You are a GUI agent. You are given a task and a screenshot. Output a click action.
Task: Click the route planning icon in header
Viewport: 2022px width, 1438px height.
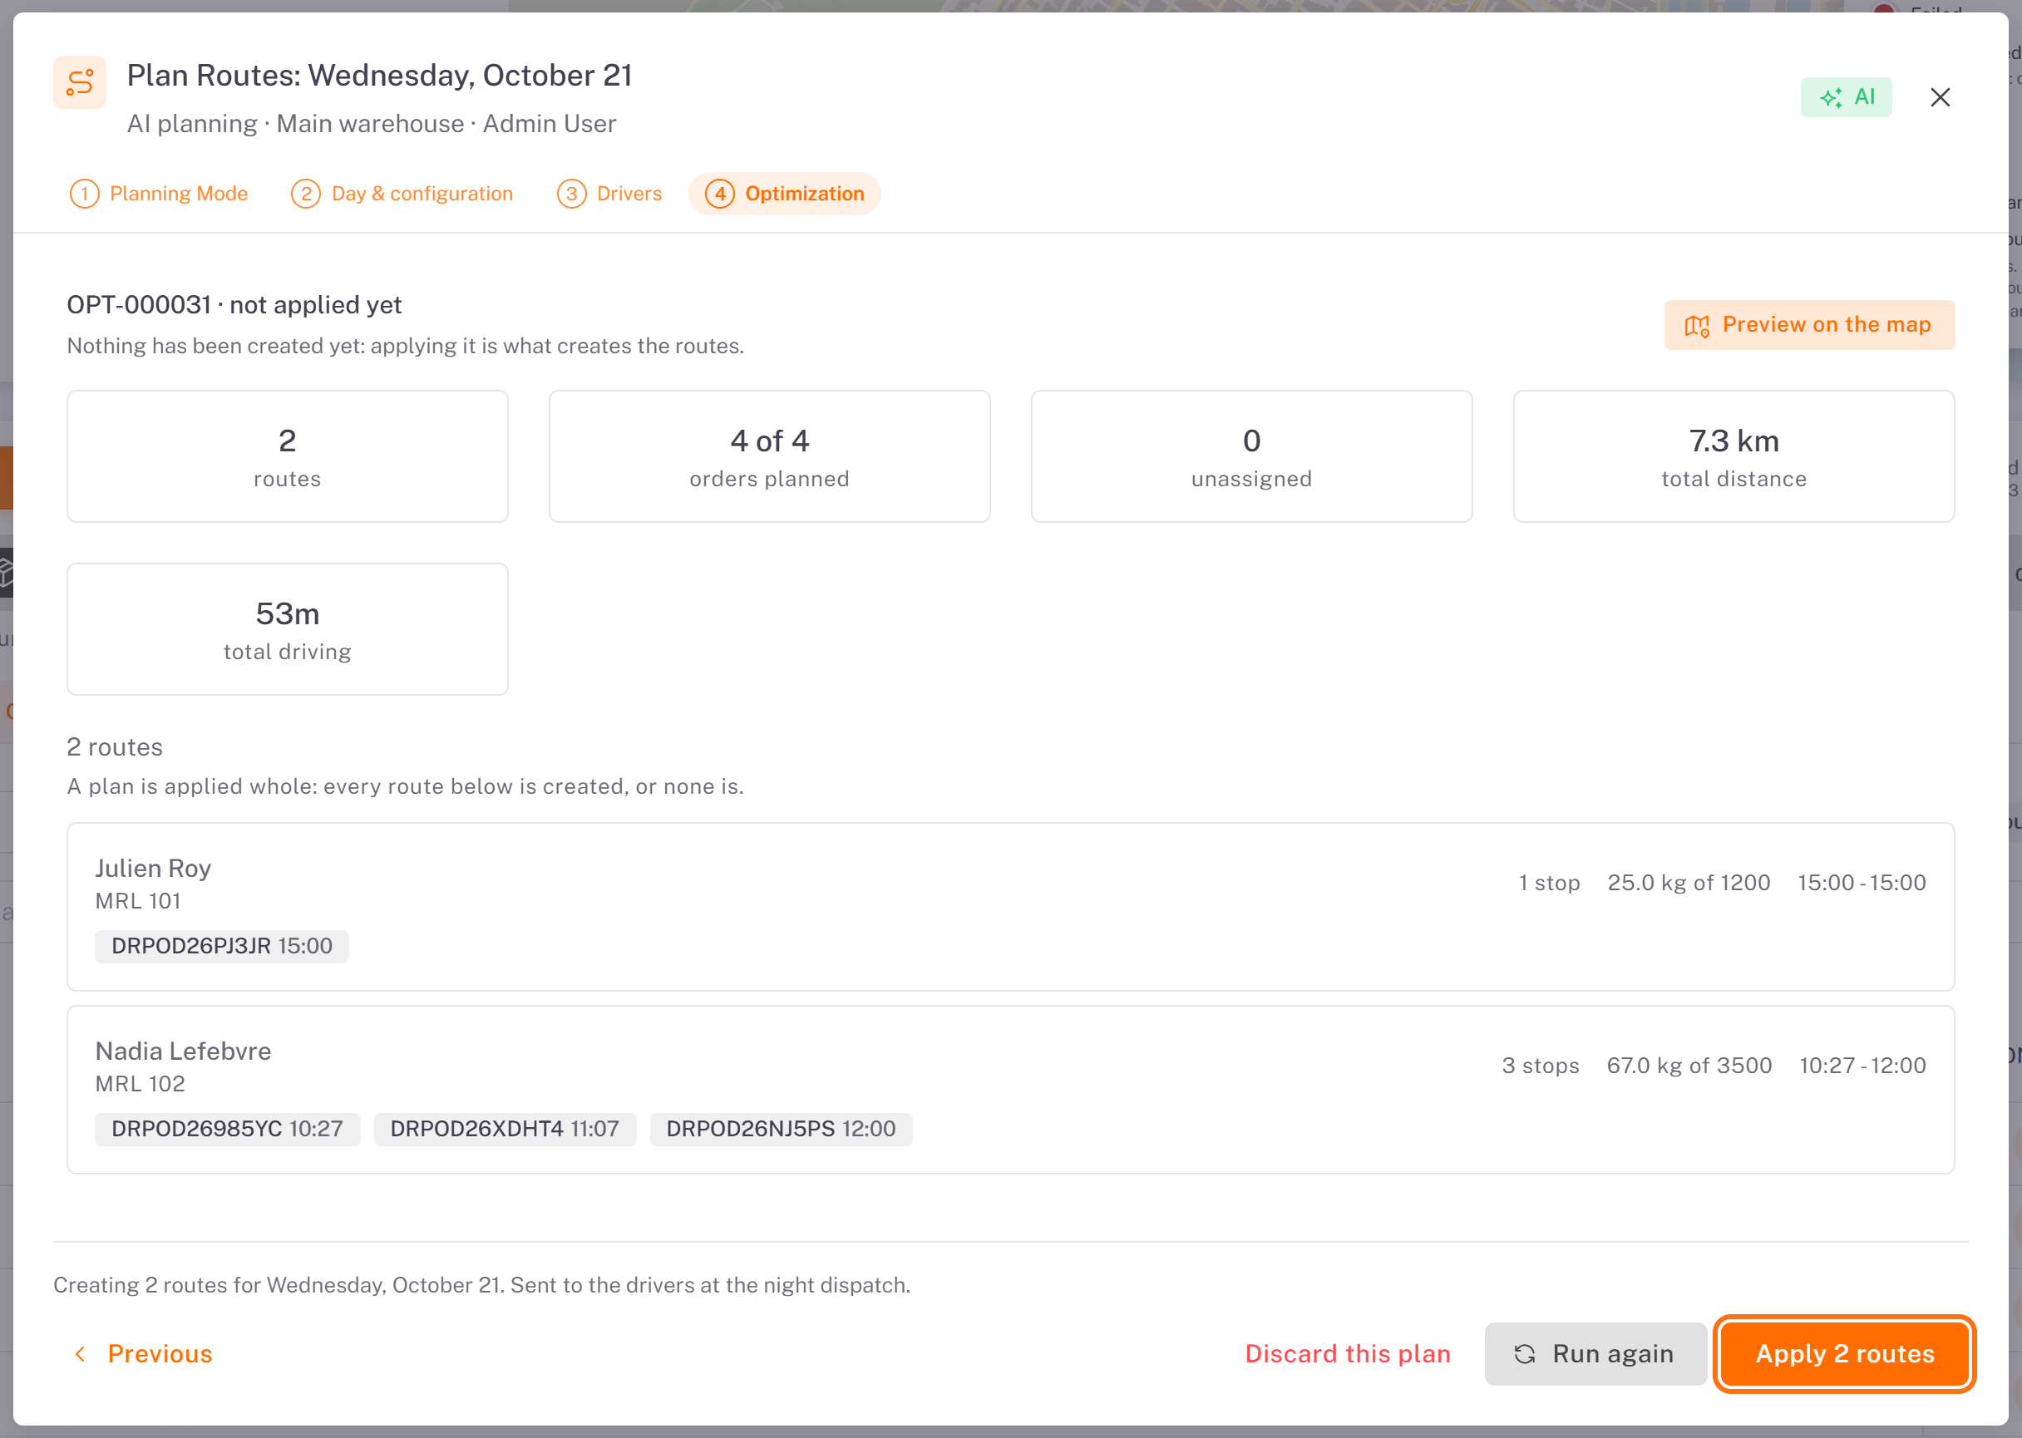tap(80, 82)
